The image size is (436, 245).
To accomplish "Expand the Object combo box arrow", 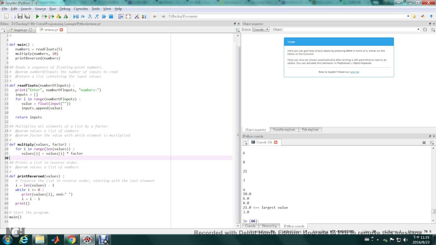I will (x=418, y=30).
